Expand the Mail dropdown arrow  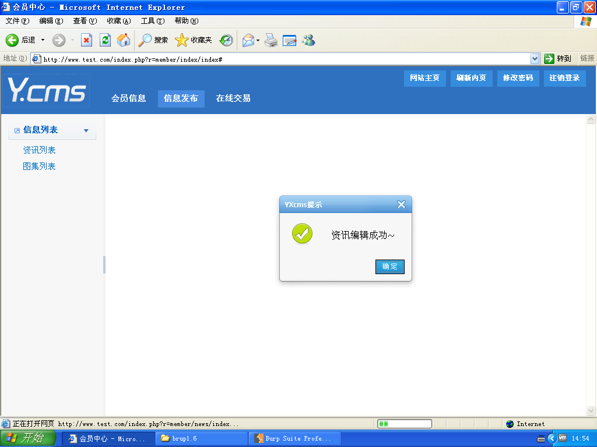[x=258, y=40]
